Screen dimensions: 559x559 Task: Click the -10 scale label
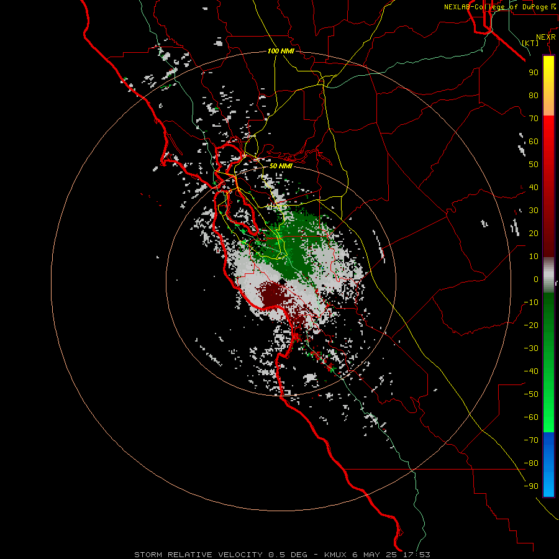point(531,302)
